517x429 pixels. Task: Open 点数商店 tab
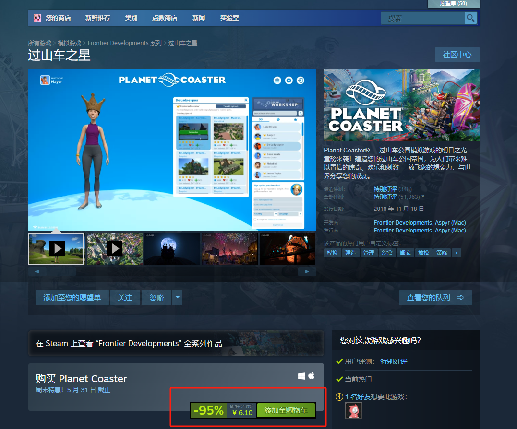(x=165, y=18)
